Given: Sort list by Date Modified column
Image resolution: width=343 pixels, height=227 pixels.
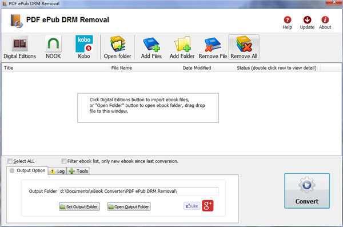Looking at the screenshot, I should click(x=208, y=68).
